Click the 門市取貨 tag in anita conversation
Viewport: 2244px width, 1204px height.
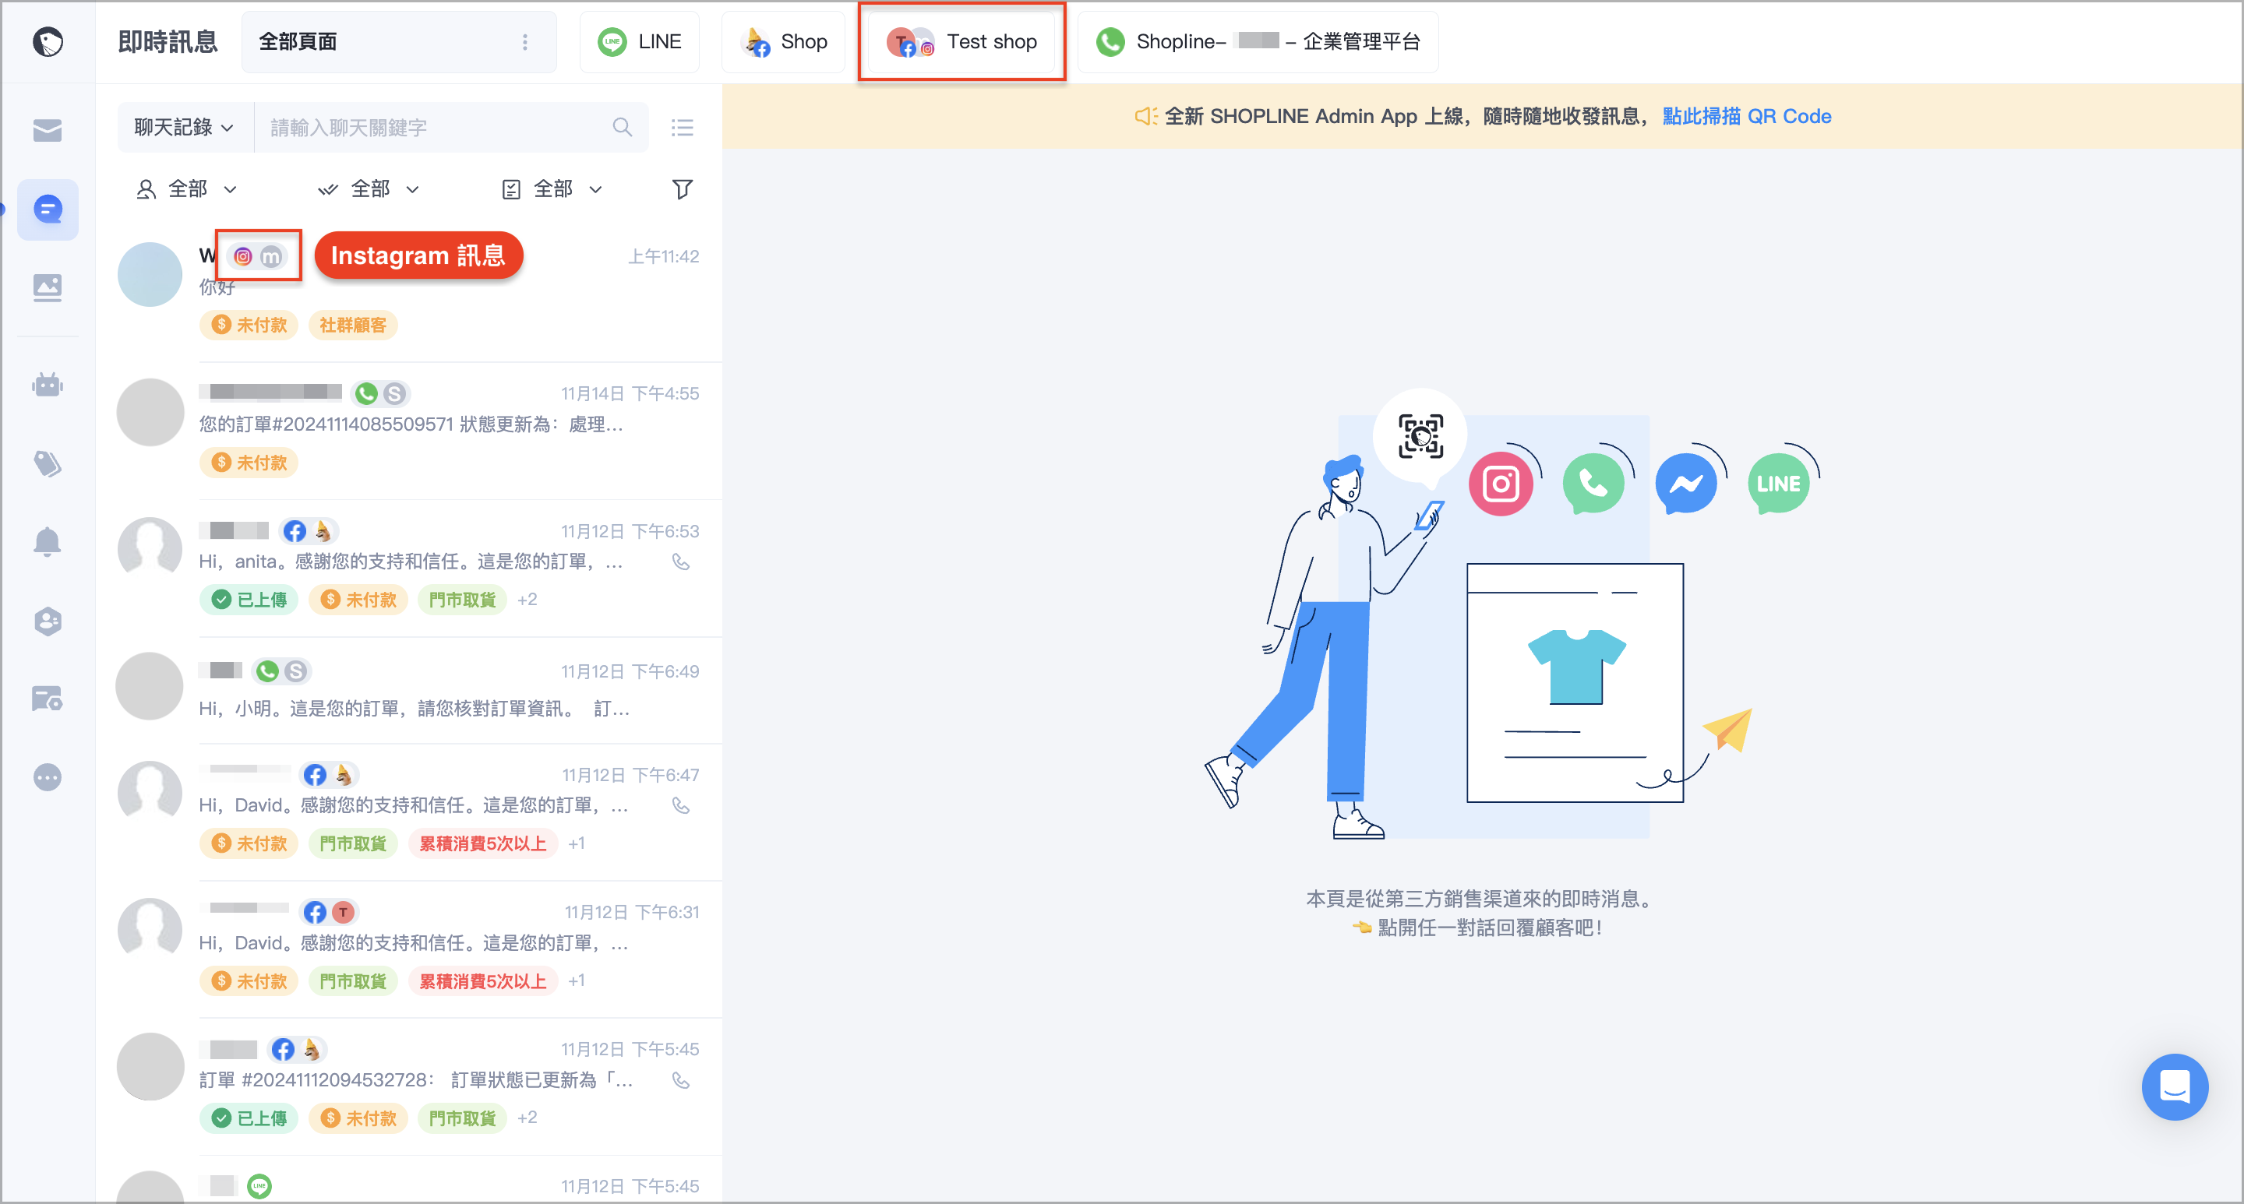click(462, 599)
